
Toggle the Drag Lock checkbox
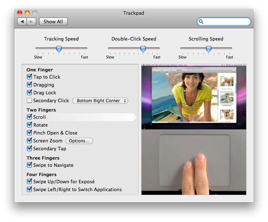tap(29, 93)
